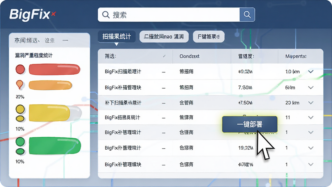Click the orange severity bar
This screenshot has height=187, width=332.
click(x=50, y=85)
